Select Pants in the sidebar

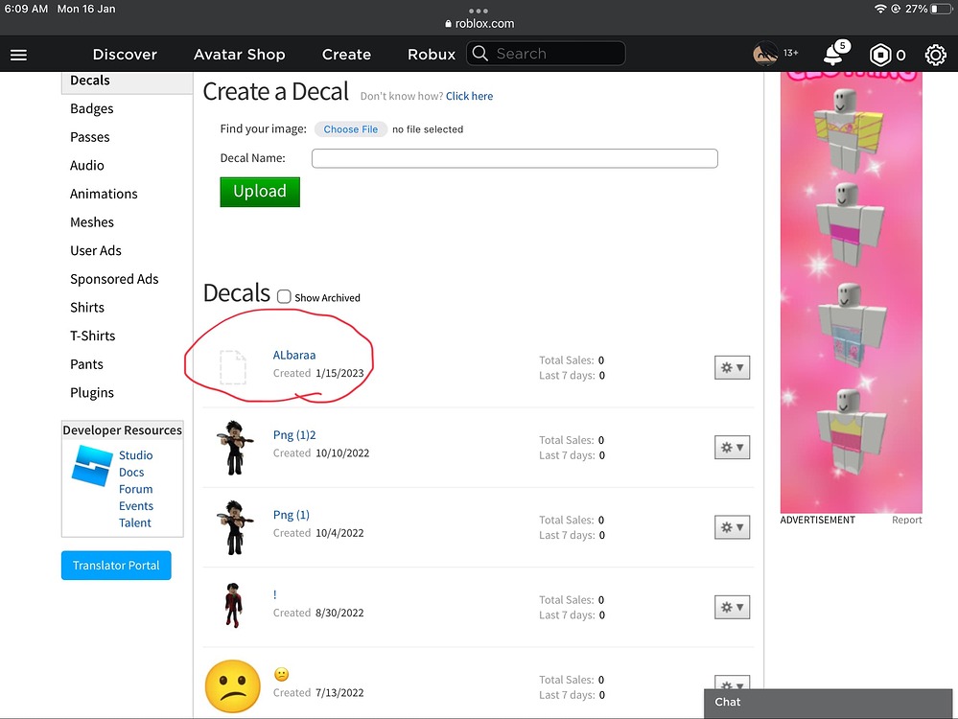(86, 364)
